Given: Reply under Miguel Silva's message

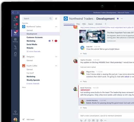Looking at the screenshot, I should click(84, 81).
